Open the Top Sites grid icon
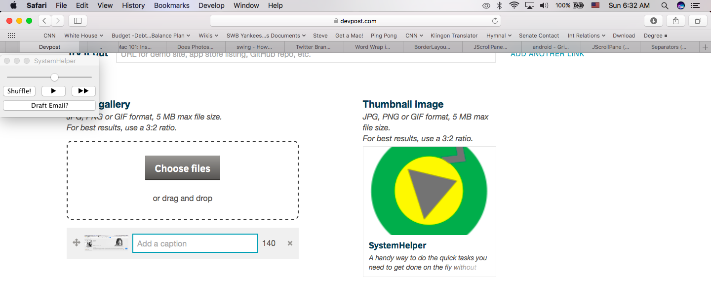Viewport: 711px width, 283px height. [x=11, y=36]
